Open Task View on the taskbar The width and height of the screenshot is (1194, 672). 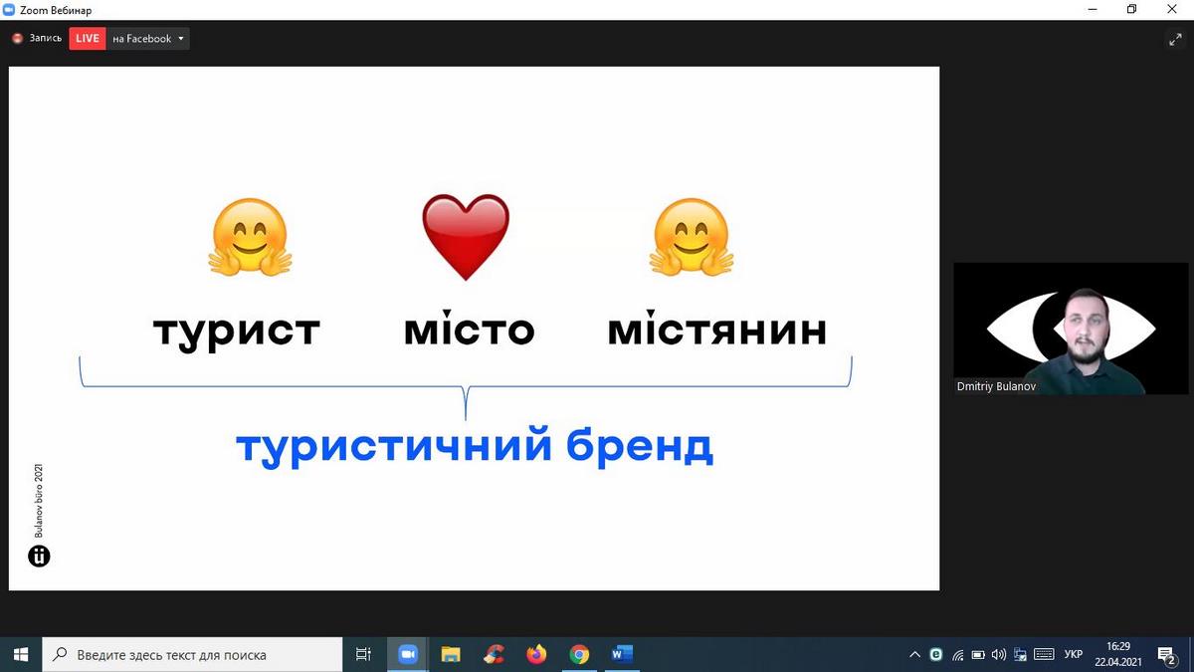click(363, 654)
